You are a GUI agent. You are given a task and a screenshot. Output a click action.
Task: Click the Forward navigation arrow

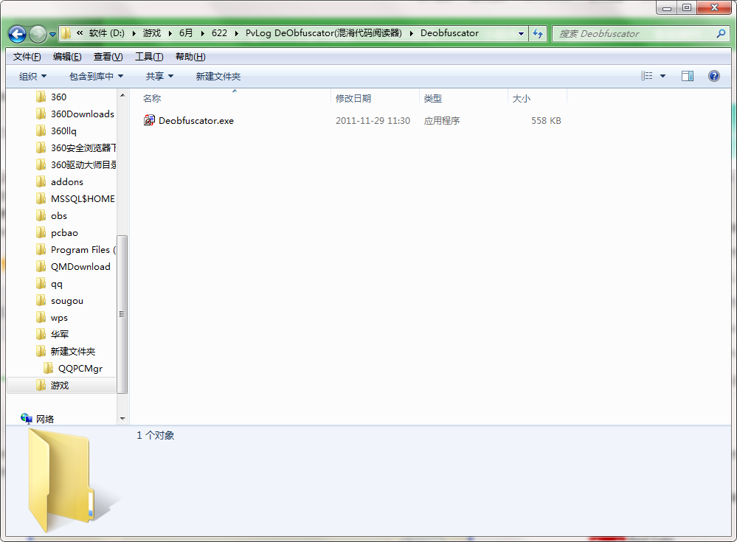[x=38, y=34]
